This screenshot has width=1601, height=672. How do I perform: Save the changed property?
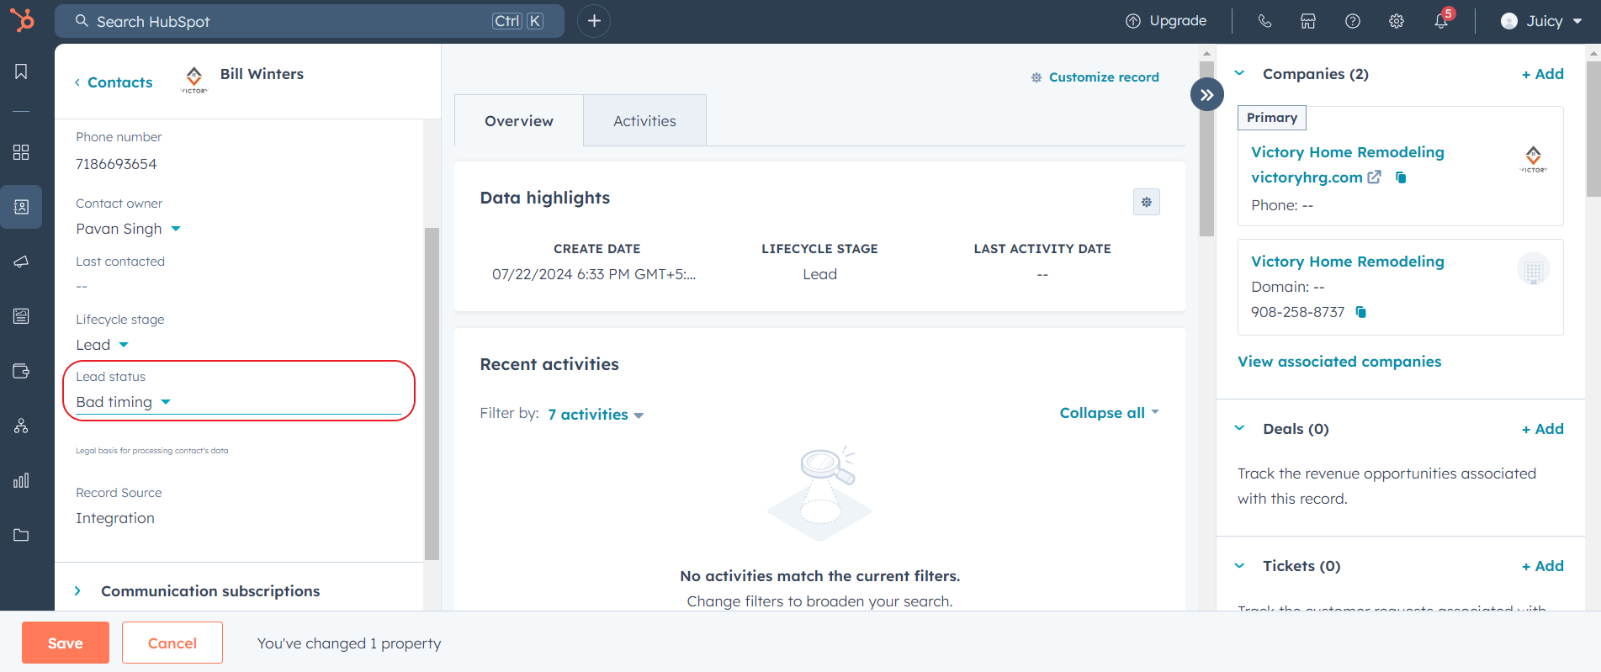(66, 643)
